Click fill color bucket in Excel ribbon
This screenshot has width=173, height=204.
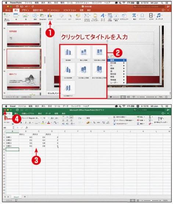(43, 123)
